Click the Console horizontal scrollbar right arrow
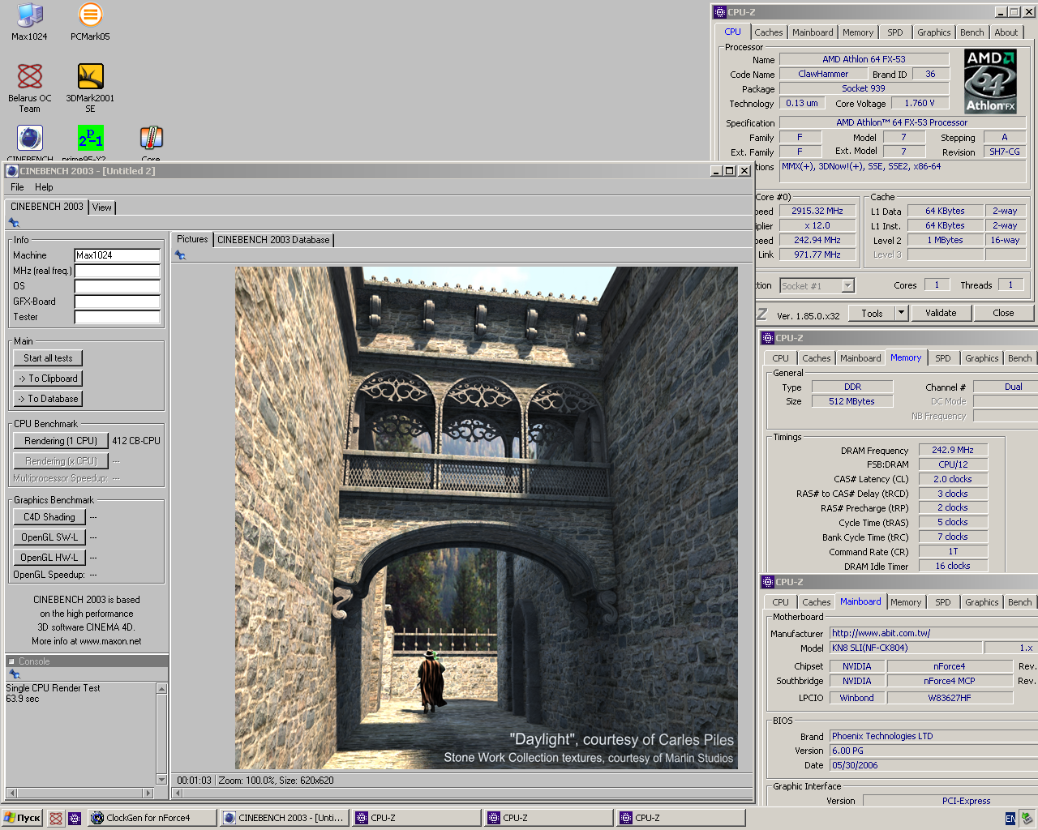 148,793
